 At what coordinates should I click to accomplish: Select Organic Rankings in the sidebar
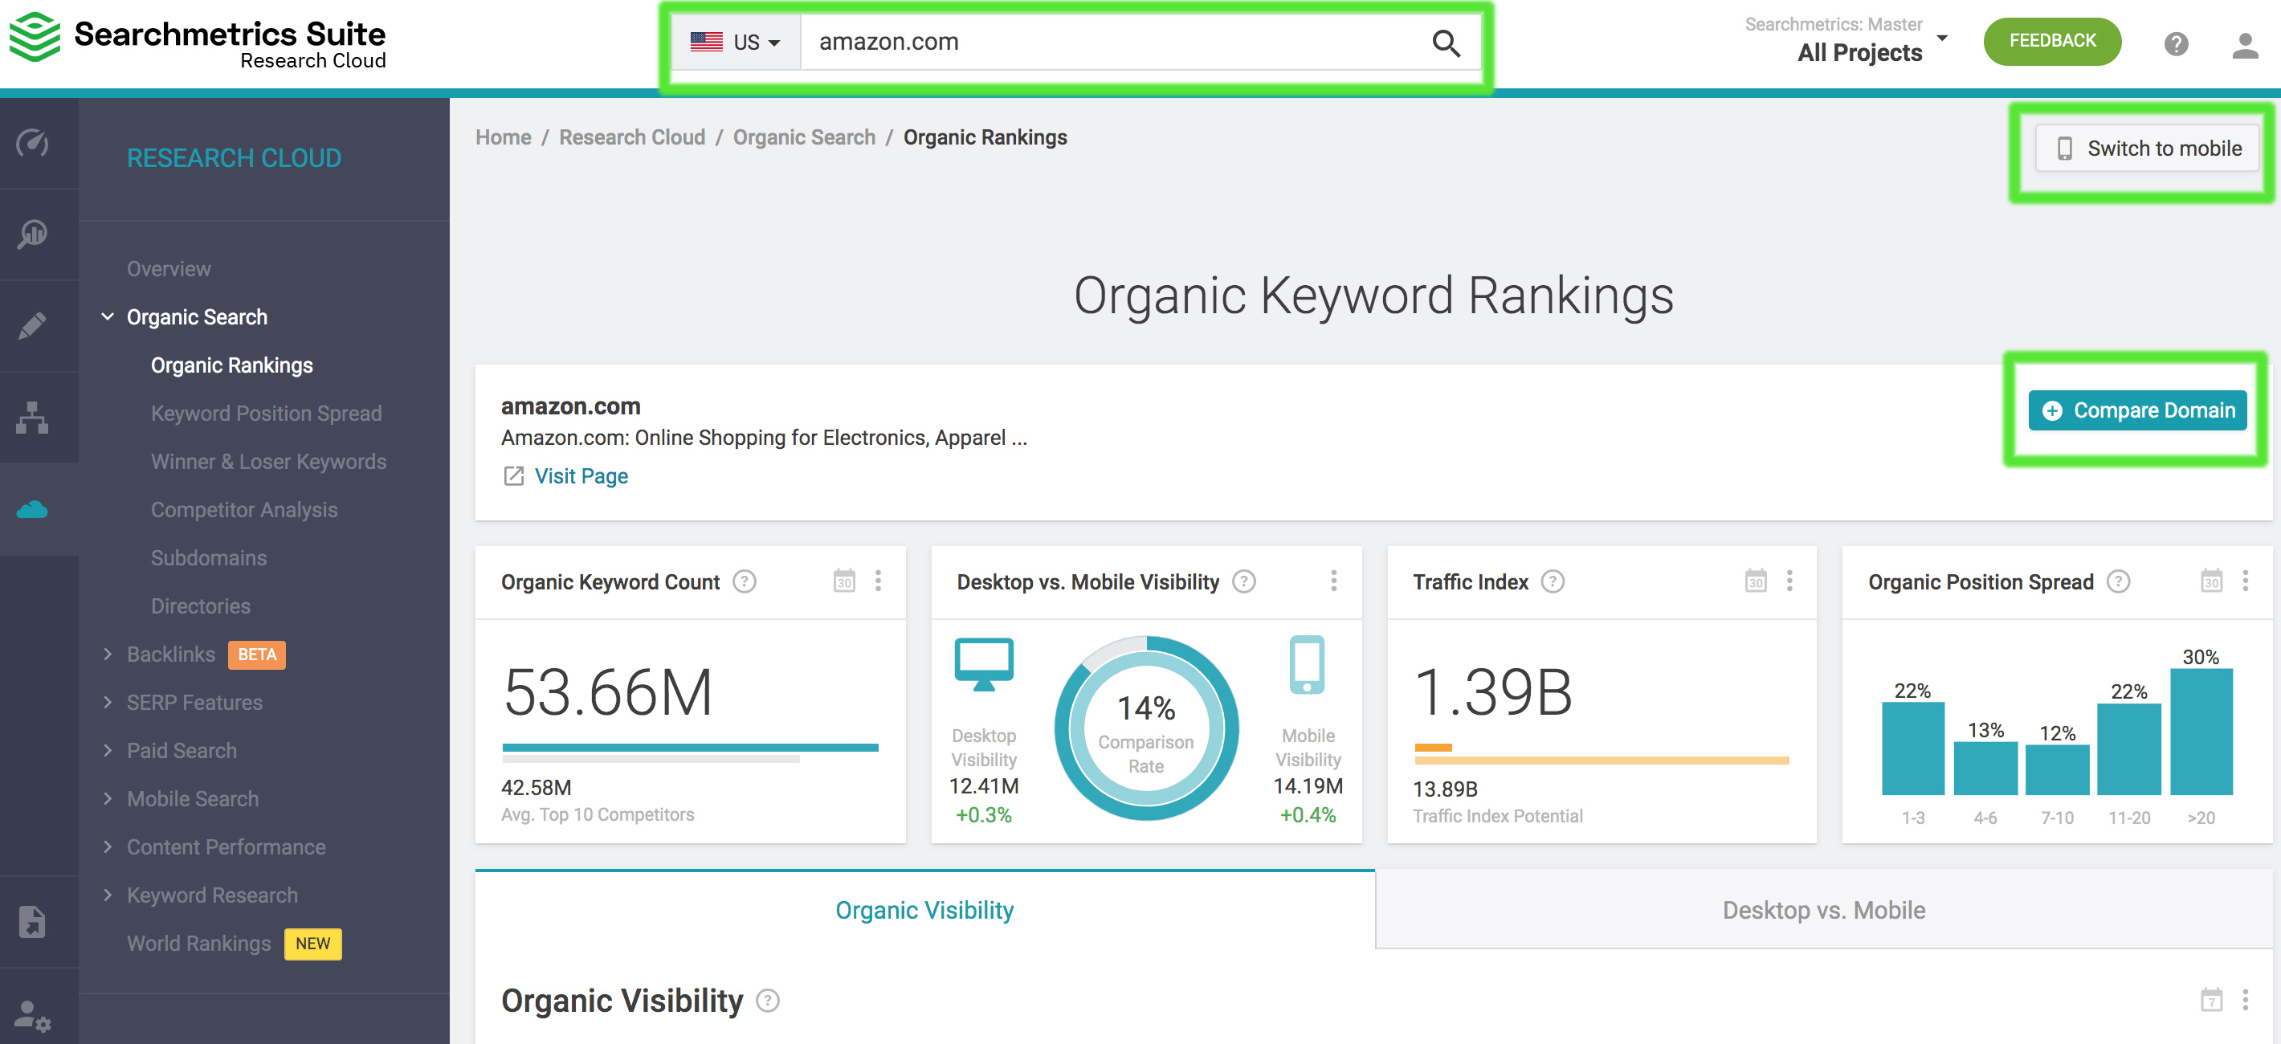(x=232, y=365)
